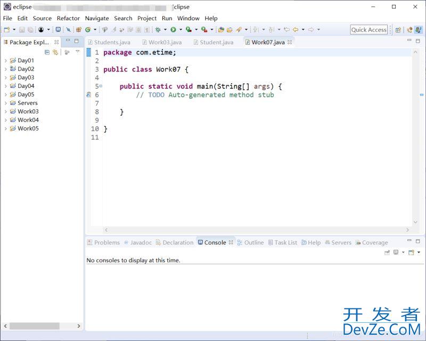Click the Previous Annotation arrow icon
Viewport: 426px width, 341px height.
pos(271,30)
